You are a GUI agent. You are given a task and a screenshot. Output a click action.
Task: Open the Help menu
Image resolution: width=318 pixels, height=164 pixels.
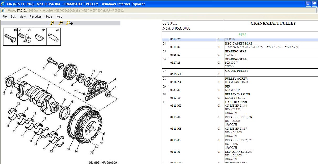pyautogui.click(x=59, y=17)
